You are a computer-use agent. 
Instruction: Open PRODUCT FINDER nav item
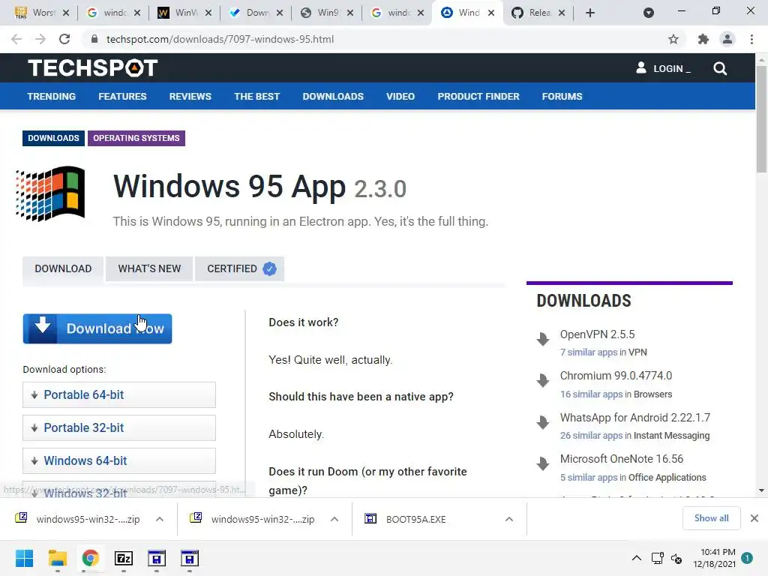point(478,97)
